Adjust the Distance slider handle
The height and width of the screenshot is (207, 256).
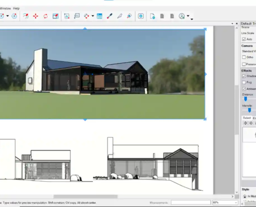[x=246, y=99]
